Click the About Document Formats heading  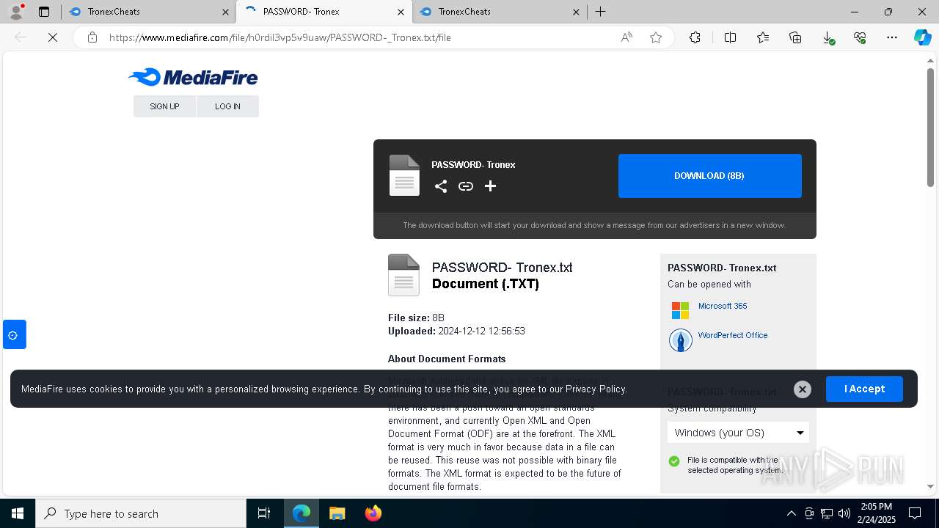pyautogui.click(x=447, y=359)
